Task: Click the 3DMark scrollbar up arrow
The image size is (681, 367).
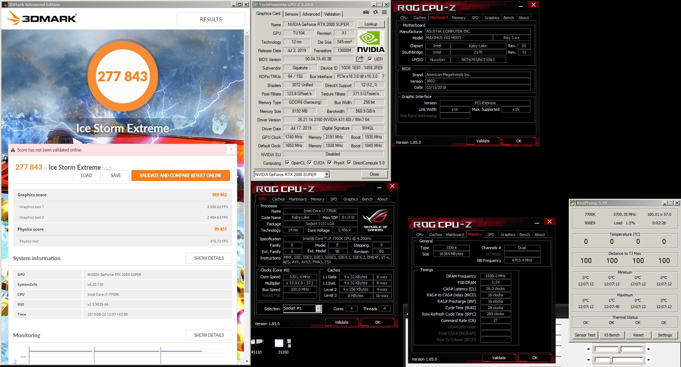Action: pyautogui.click(x=247, y=33)
